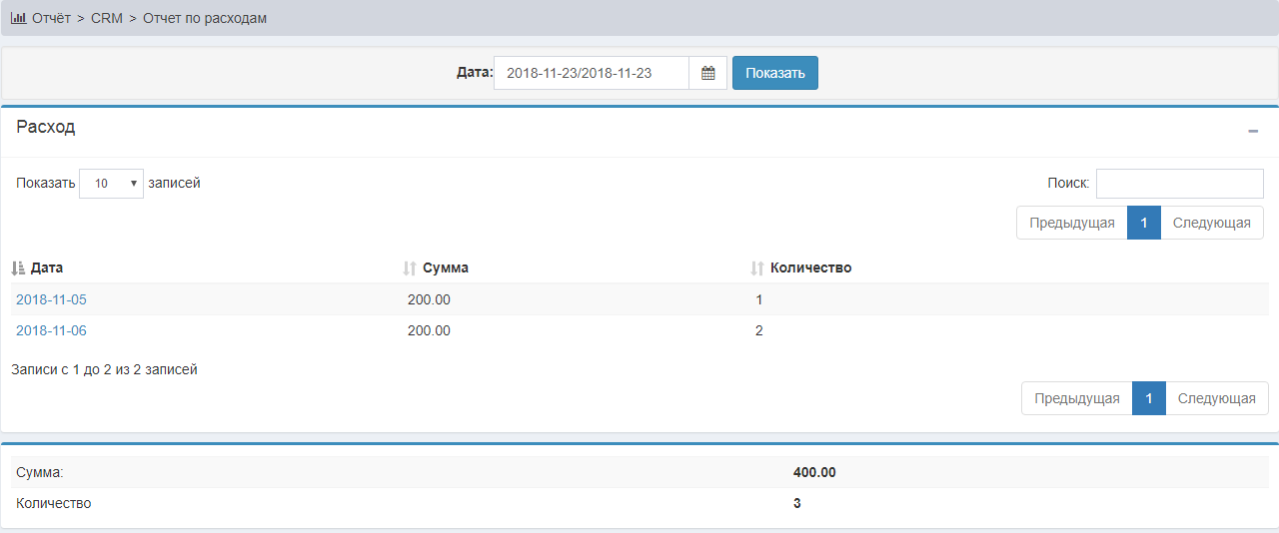
Task: Click top Предыдущая pagination button
Action: (x=1071, y=223)
